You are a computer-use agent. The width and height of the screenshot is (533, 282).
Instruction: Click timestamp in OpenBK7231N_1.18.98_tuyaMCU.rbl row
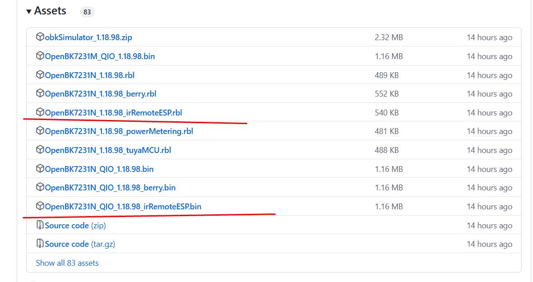tap(490, 150)
